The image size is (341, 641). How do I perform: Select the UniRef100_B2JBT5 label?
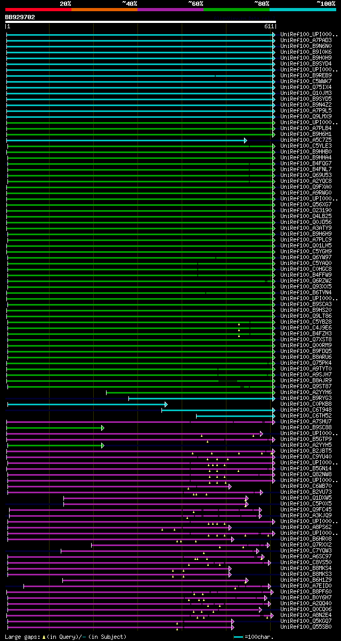point(306,451)
